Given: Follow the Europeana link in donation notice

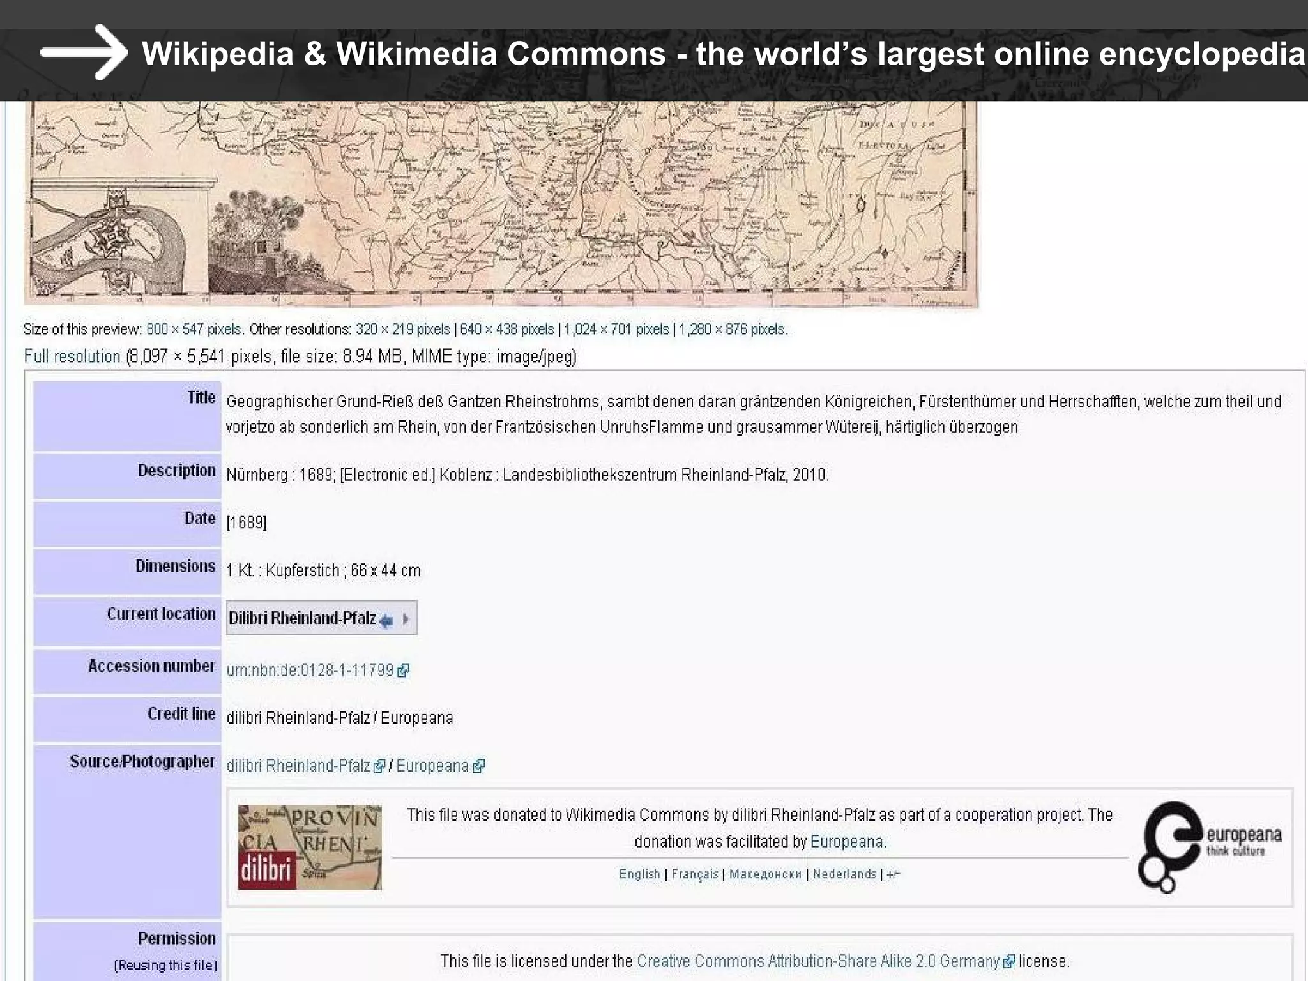Looking at the screenshot, I should point(848,842).
